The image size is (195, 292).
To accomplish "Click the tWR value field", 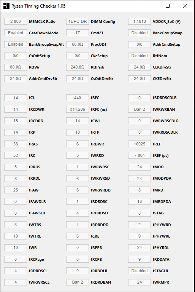I will [16, 247].
